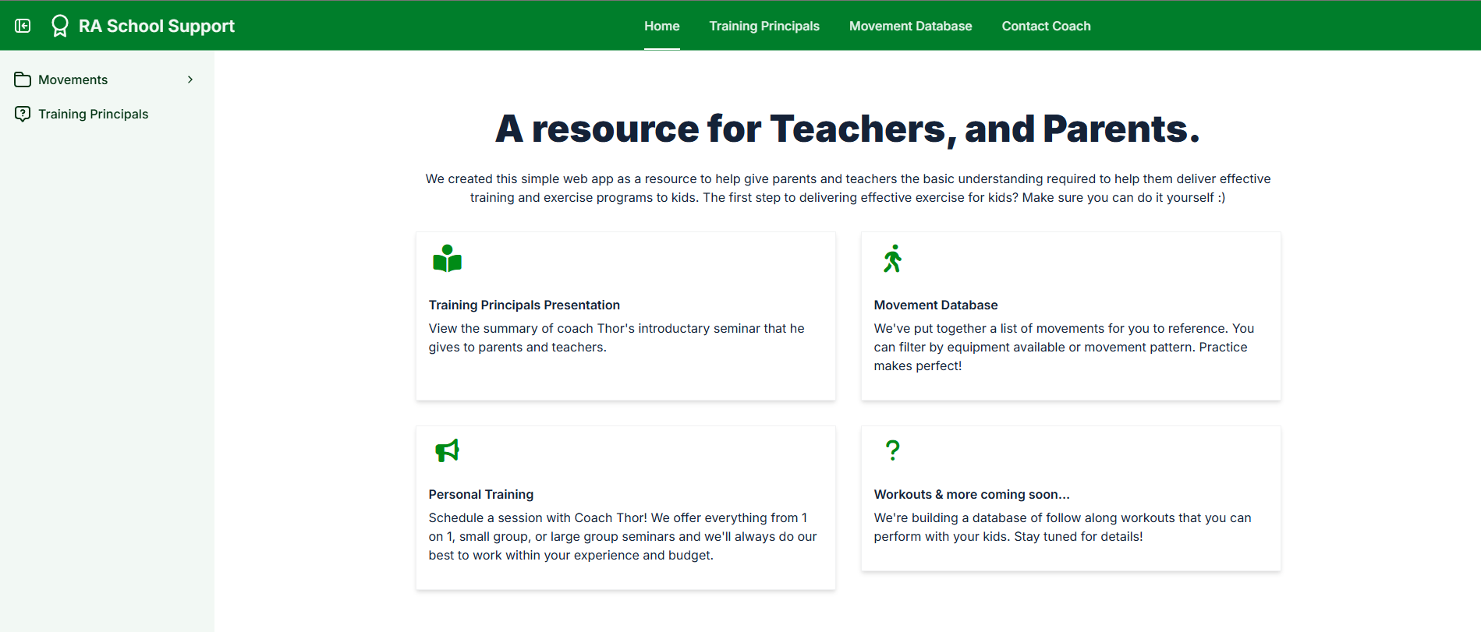Viewport: 1481px width, 632px height.
Task: Select the Movements sidebar item label
Action: point(73,79)
